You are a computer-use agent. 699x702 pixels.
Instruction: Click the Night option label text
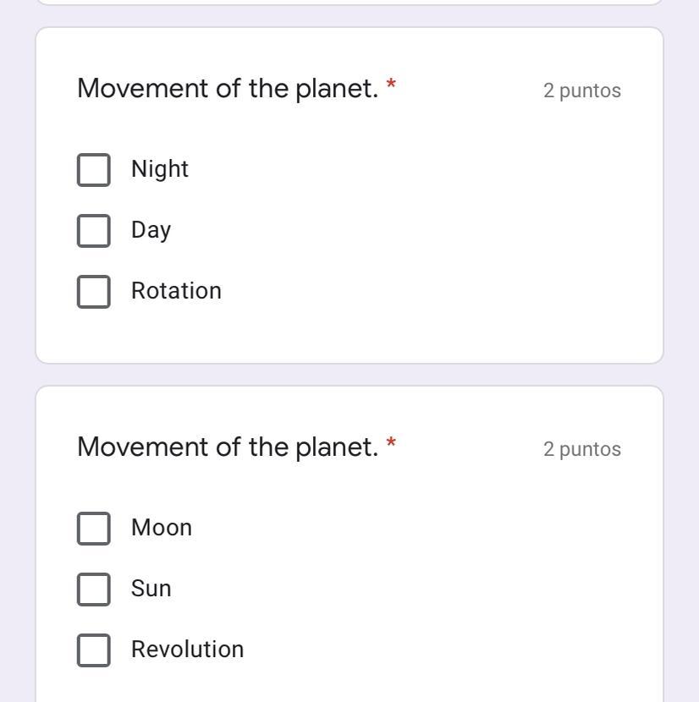pyautogui.click(x=160, y=169)
